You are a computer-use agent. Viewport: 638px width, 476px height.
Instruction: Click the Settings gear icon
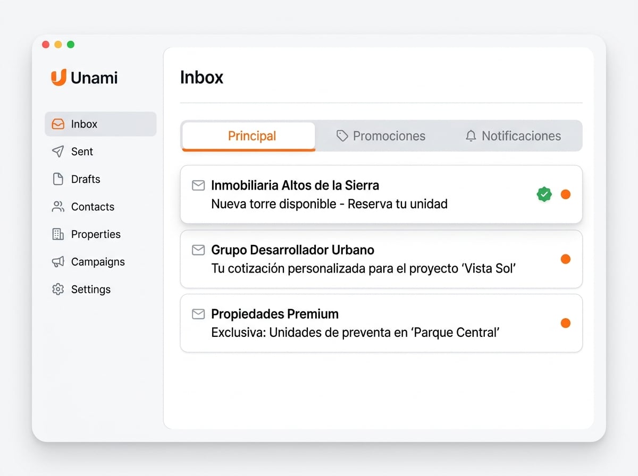pyautogui.click(x=57, y=290)
